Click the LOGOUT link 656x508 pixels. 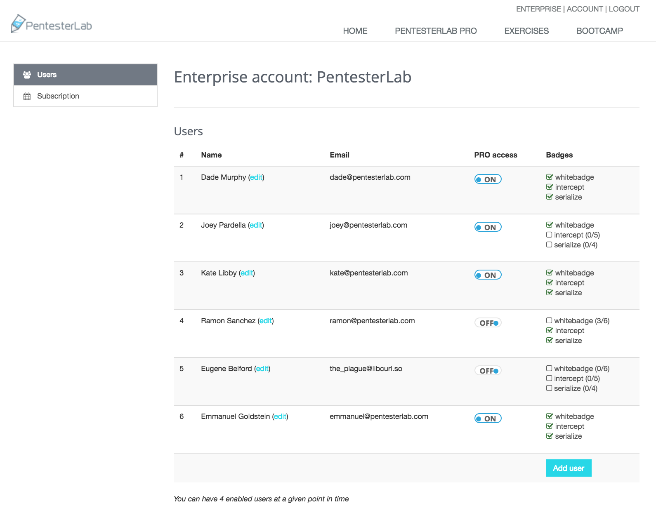[624, 9]
